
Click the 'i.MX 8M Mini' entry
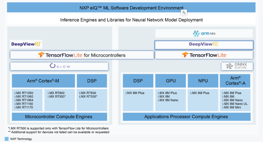pos(232,107)
